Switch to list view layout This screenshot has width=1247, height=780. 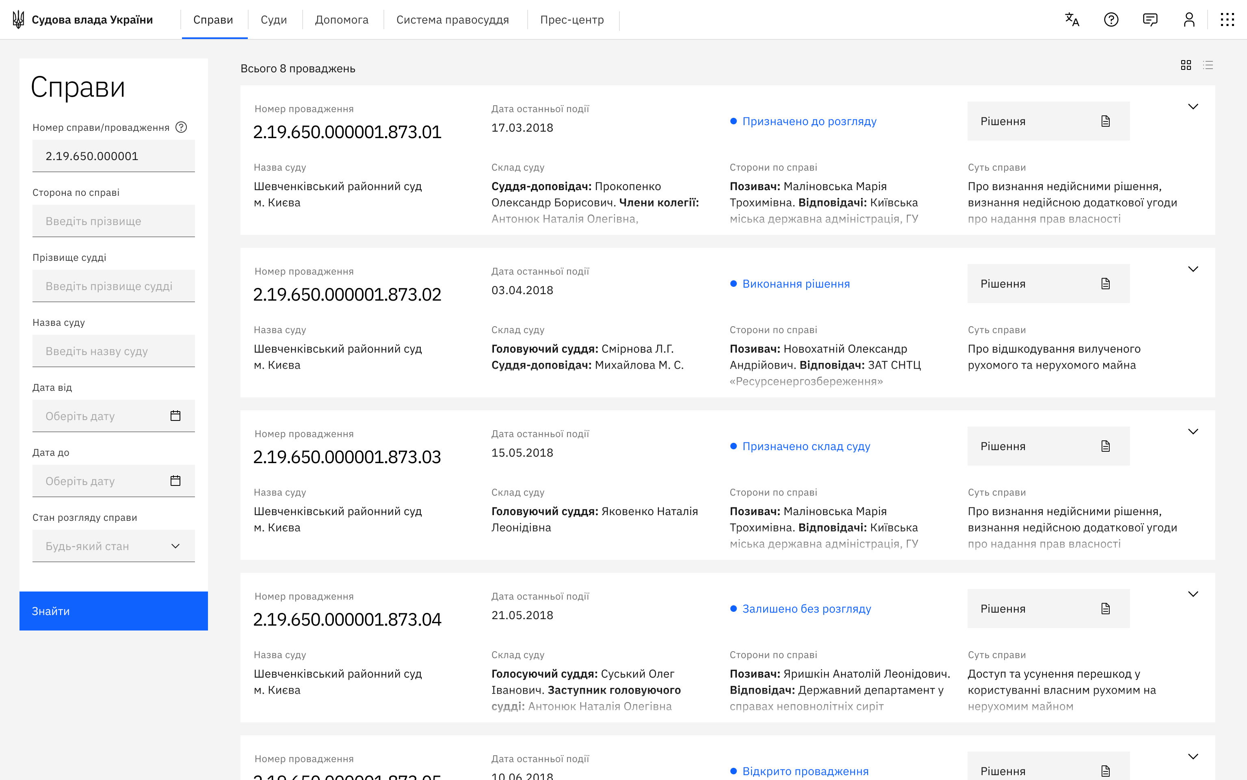click(x=1208, y=65)
